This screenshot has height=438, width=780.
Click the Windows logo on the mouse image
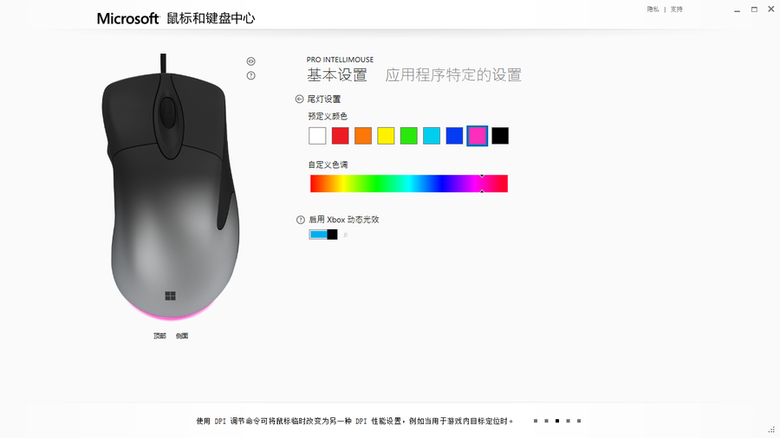click(170, 296)
